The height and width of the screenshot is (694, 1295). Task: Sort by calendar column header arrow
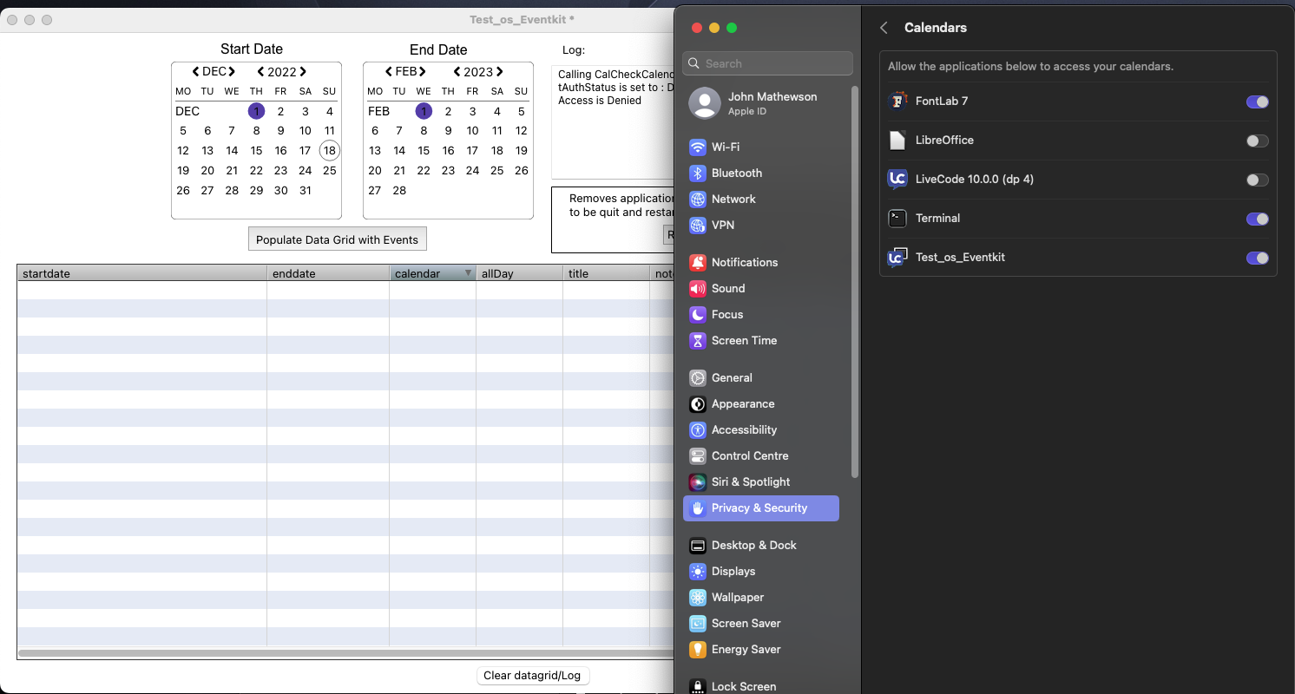click(x=468, y=273)
